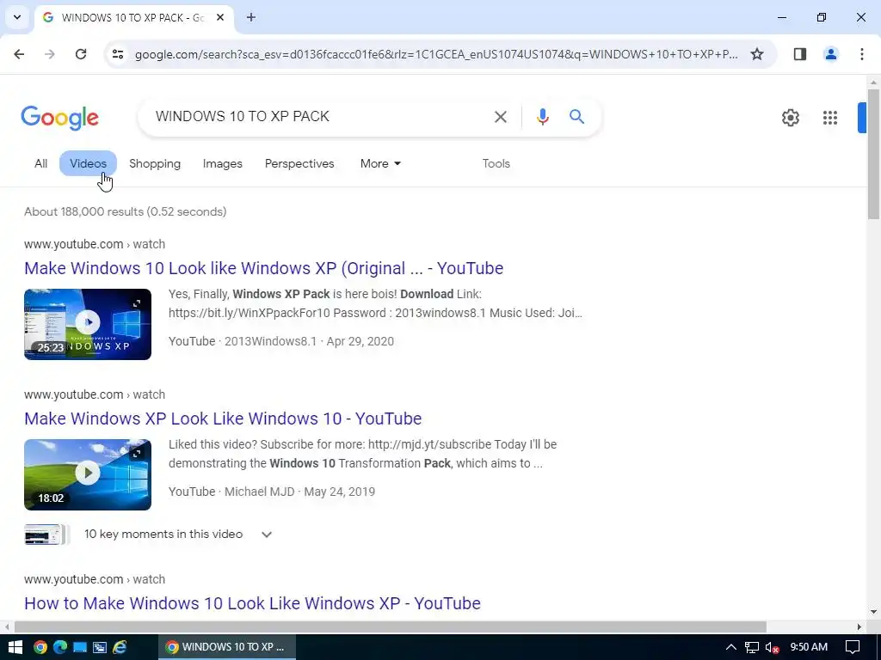Open the Google apps grid
Screen dimensions: 881x660
(830, 117)
